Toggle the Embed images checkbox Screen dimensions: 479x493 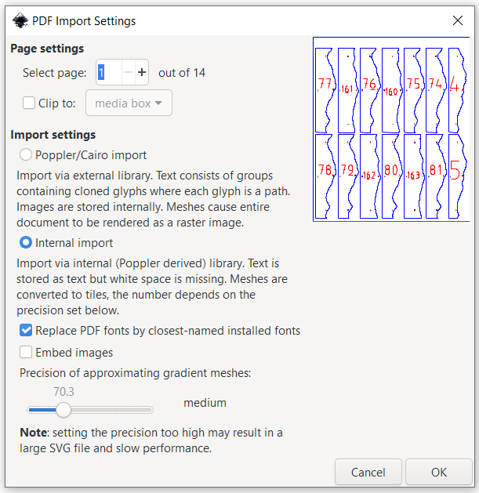(x=27, y=353)
